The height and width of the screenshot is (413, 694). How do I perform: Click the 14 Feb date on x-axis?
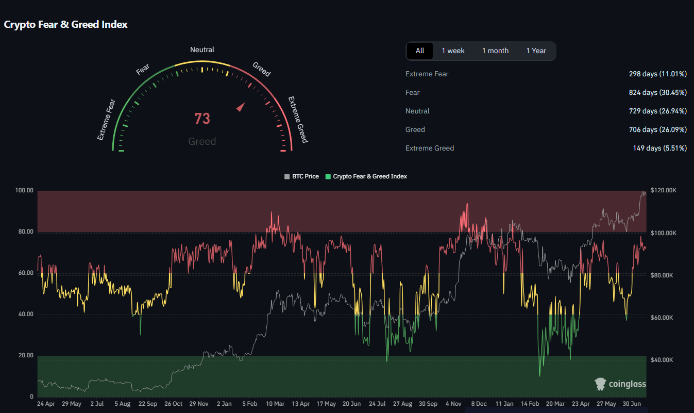click(x=530, y=404)
